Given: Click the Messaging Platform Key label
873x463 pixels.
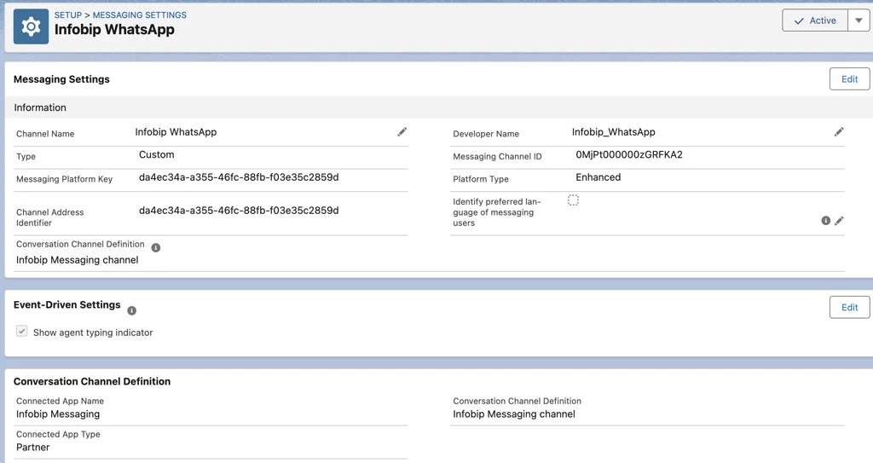Looking at the screenshot, I should tap(64, 179).
